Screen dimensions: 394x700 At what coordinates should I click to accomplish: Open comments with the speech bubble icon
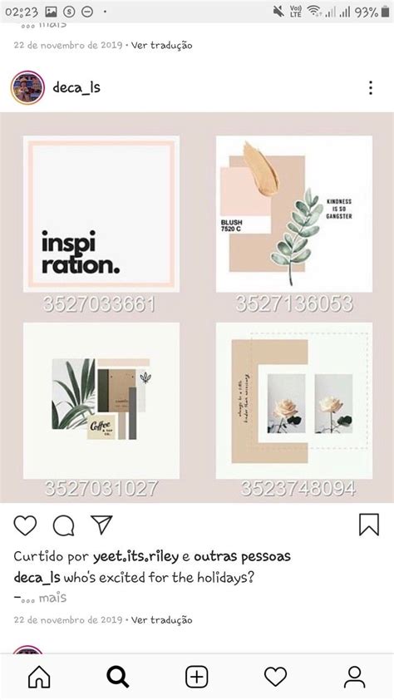pos(63,525)
